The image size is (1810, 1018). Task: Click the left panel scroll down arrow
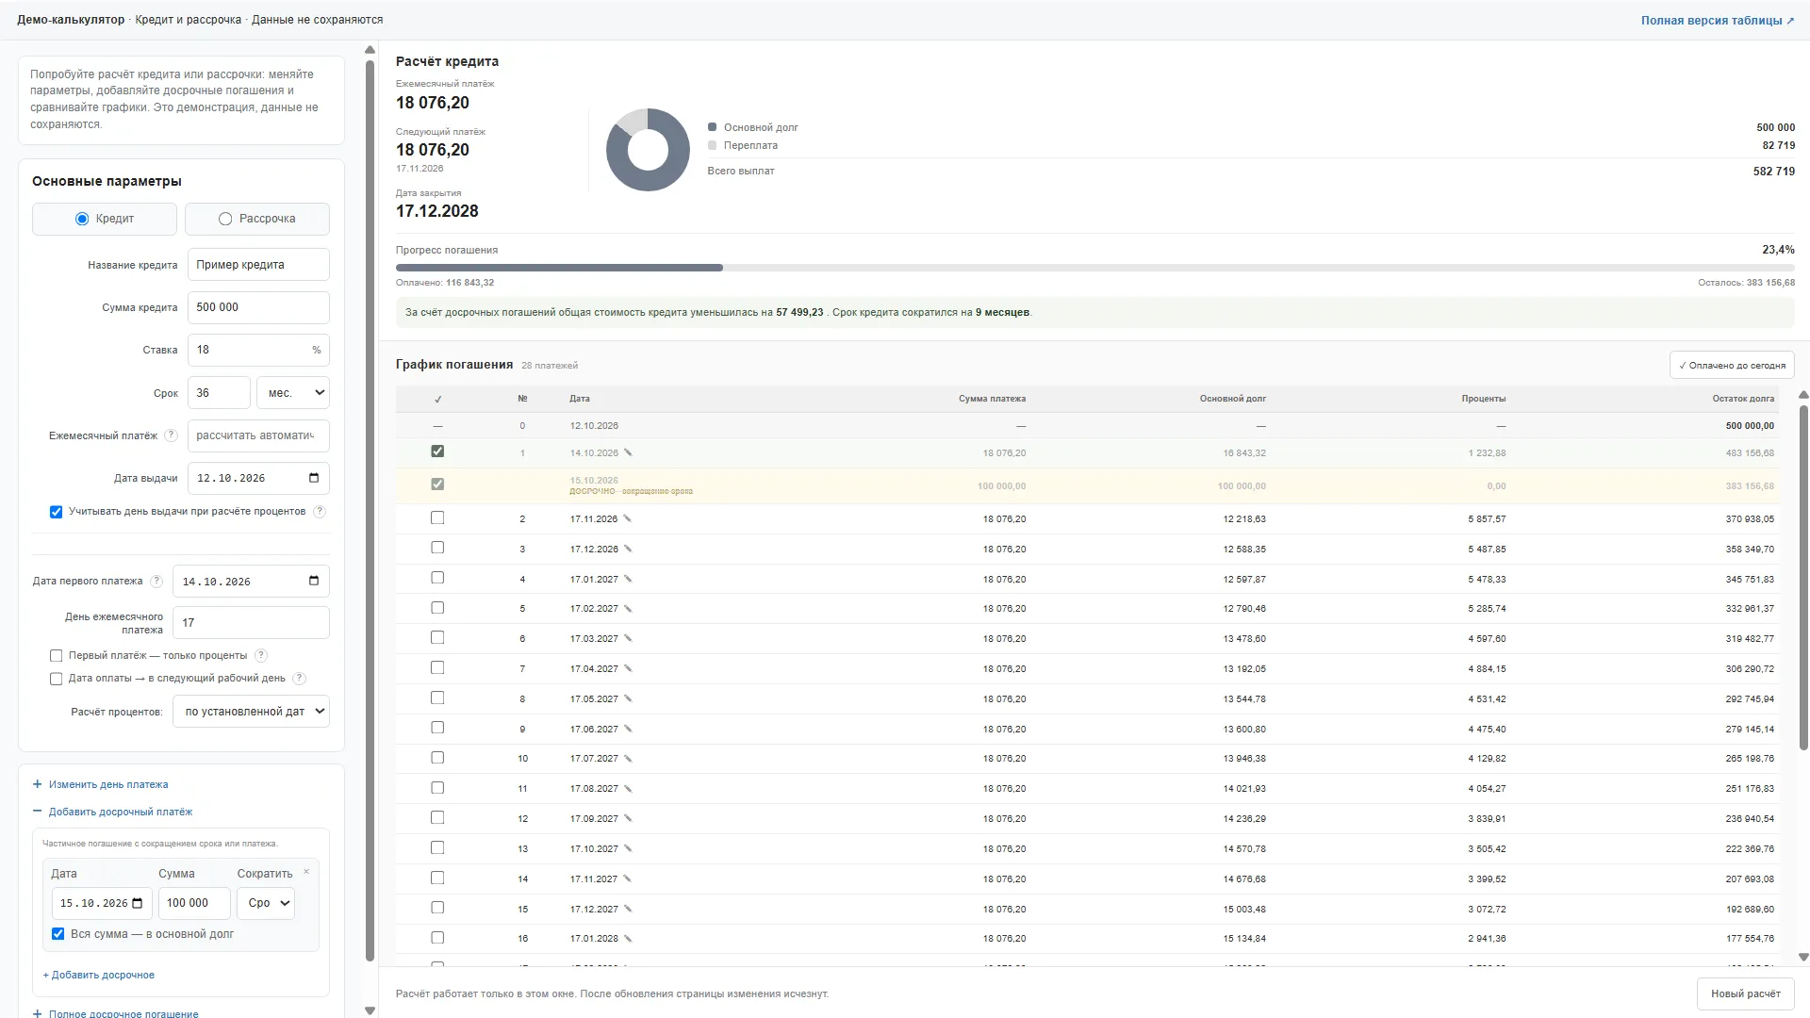tap(370, 1010)
